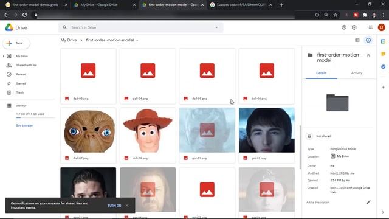Viewport: 389px width, 219px height.
Task: Click the storage usage bar
Action: tap(35, 118)
